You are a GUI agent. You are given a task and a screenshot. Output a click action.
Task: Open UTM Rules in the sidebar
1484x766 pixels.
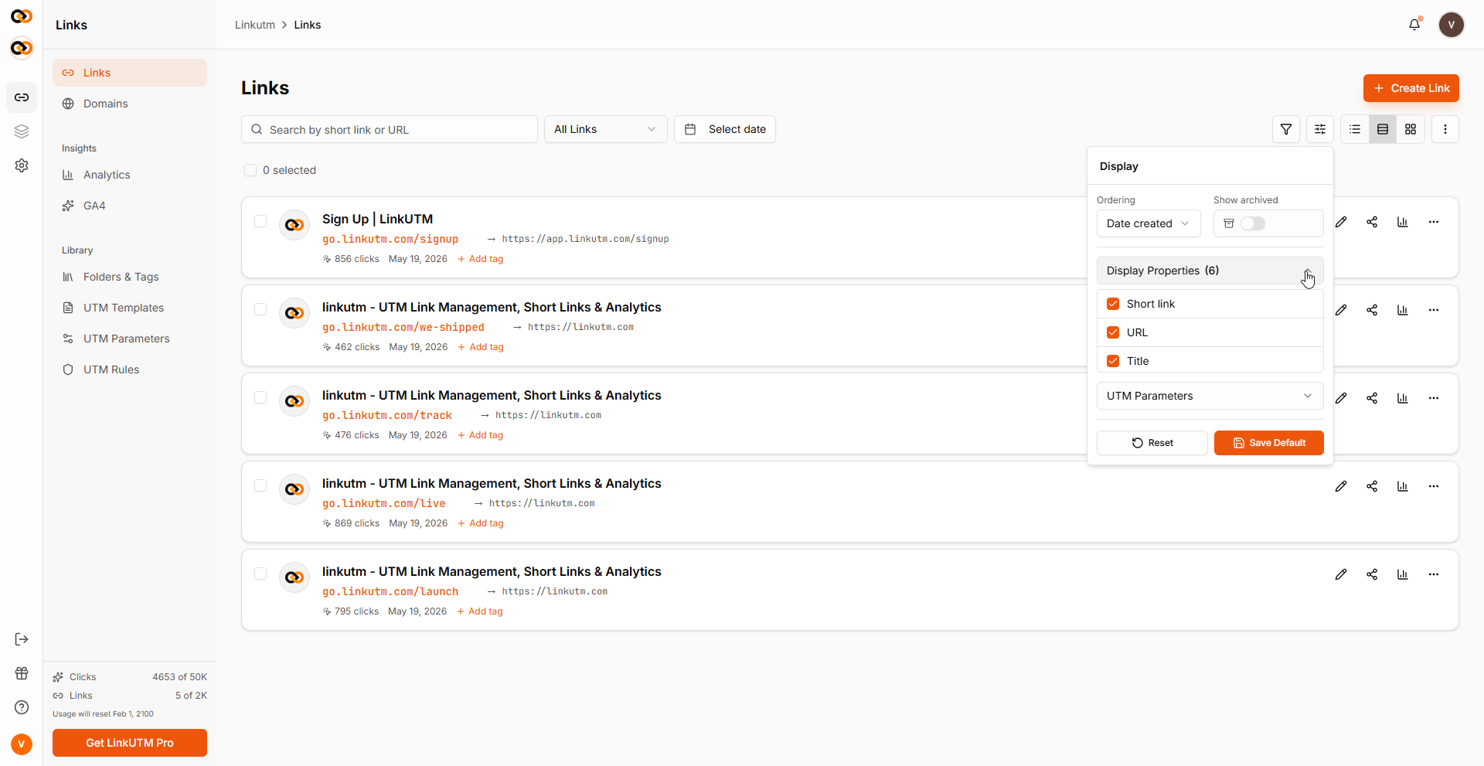point(130,369)
